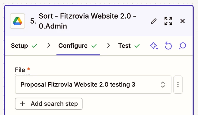Viewport: 198px width, 115px height.
Task: Open the three-dot menu beside File field
Action: [178, 85]
